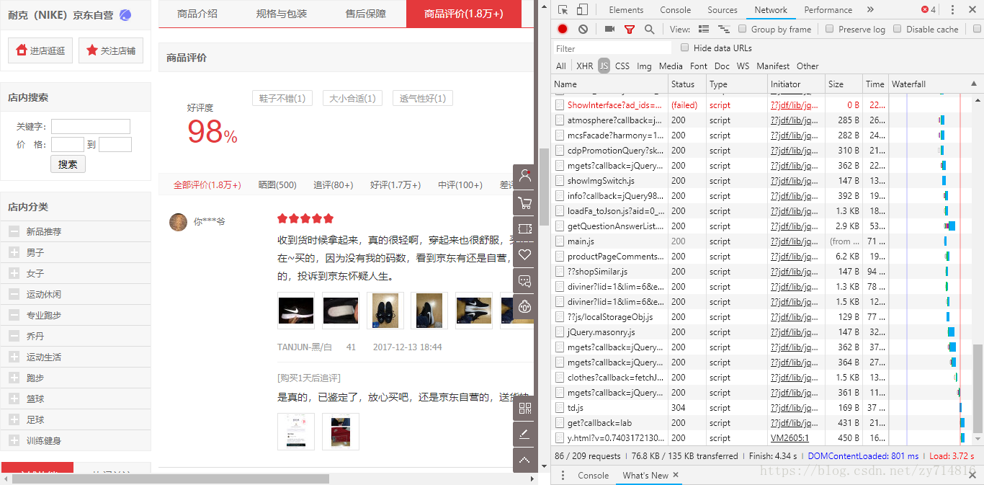Switch to the Sources tab

[723, 10]
